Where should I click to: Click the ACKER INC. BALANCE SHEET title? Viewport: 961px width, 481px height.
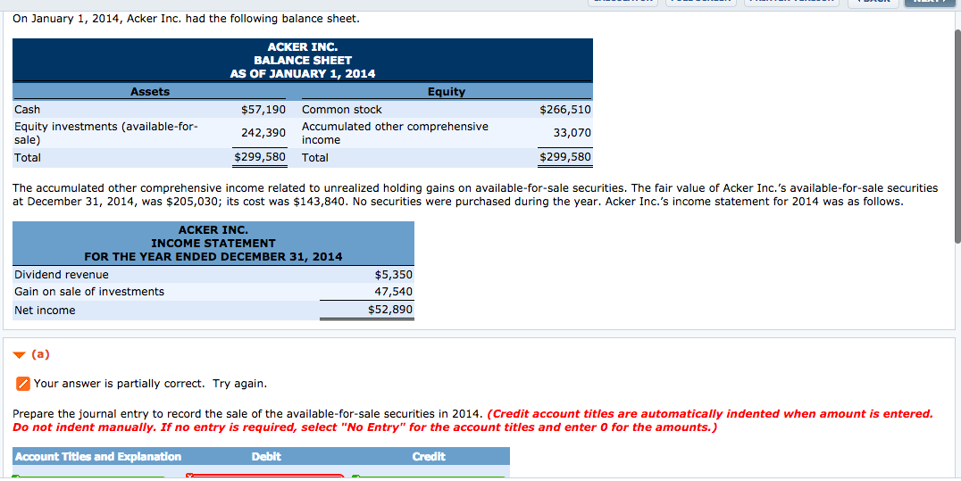[x=303, y=60]
